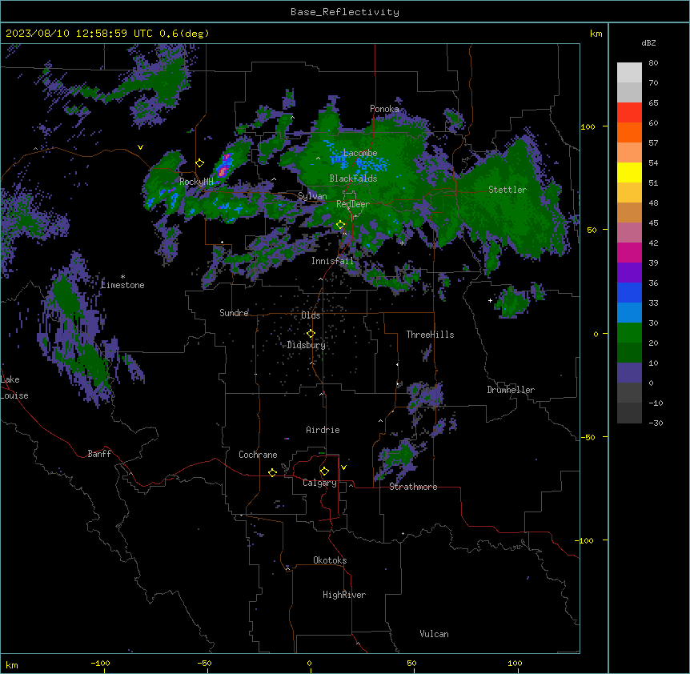The width and height of the screenshot is (690, 674).
Task: Click the HighRiver city label
Action: coord(344,595)
